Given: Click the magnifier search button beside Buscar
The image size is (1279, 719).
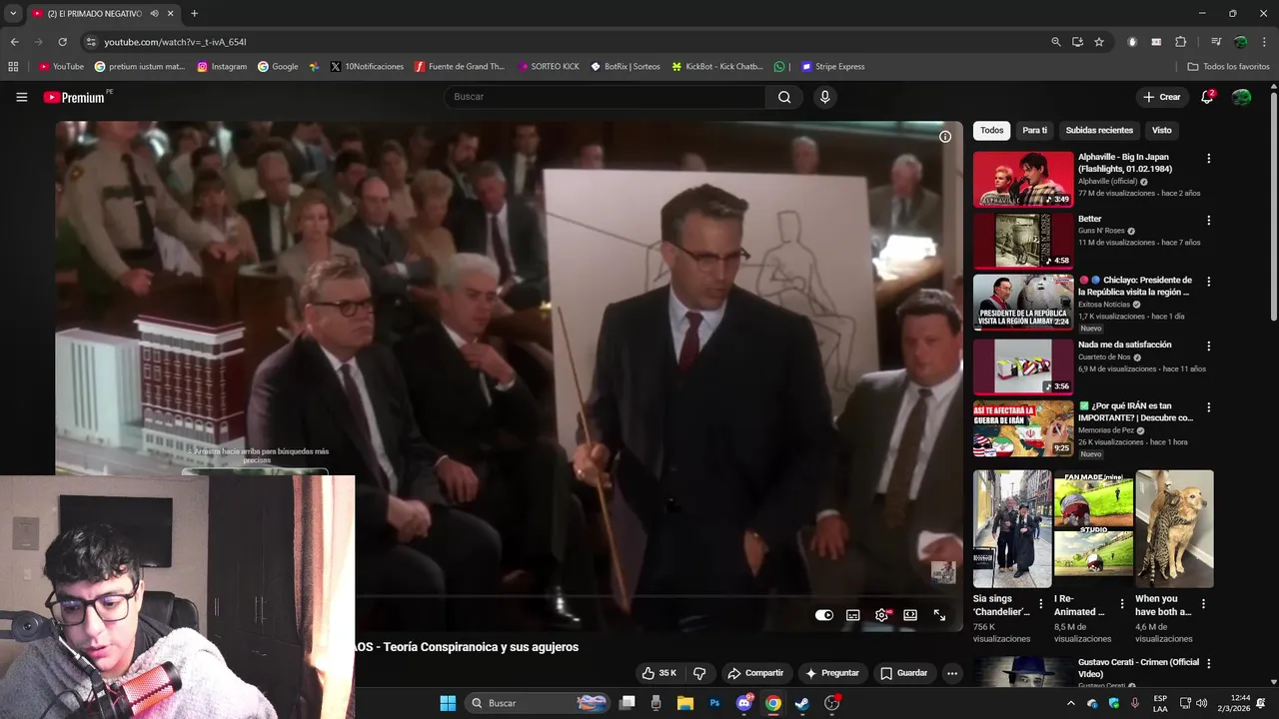Looking at the screenshot, I should point(784,97).
